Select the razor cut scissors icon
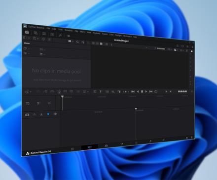217x180 pixels. [x=41, y=114]
